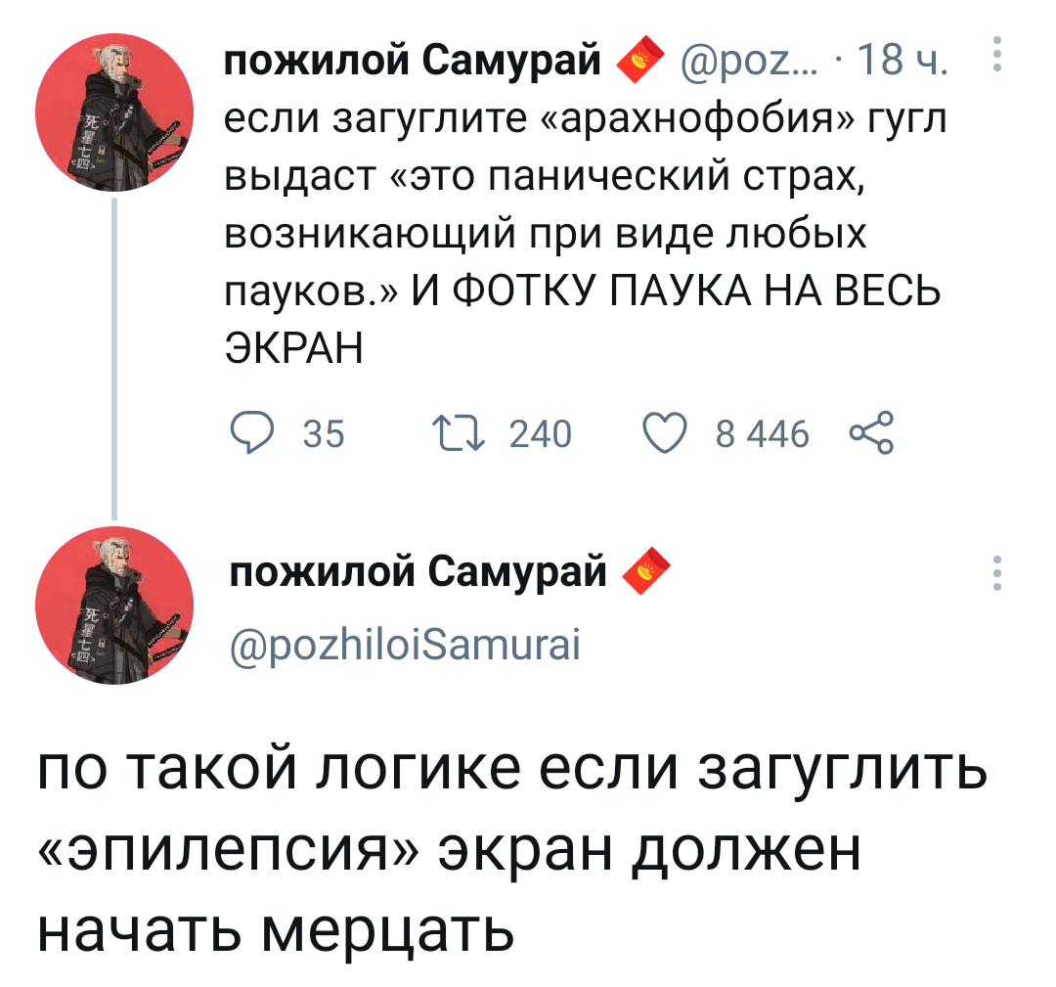The height and width of the screenshot is (987, 1056).
Task: Open three-dot menu beside @pozhiloiSamurai reply
Action: point(995,574)
